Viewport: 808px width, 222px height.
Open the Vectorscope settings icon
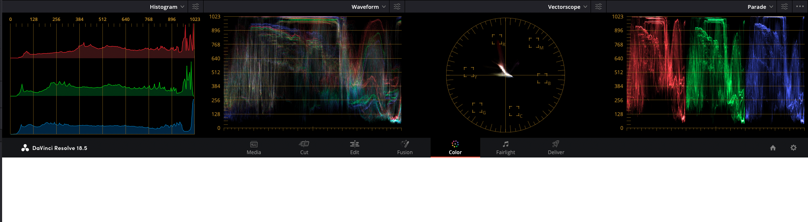click(599, 7)
